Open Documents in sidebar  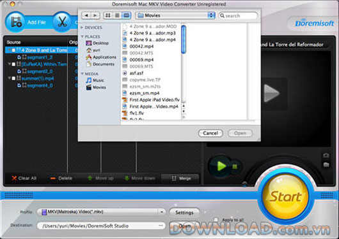[100, 64]
